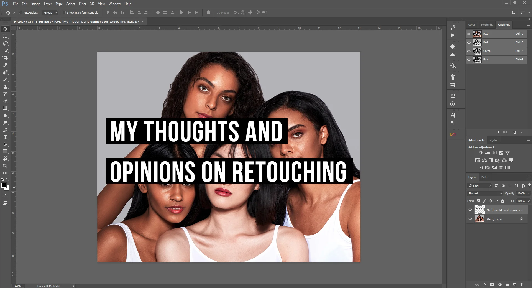Hide the Blue channel visibility
The height and width of the screenshot is (288, 532).
point(469,60)
